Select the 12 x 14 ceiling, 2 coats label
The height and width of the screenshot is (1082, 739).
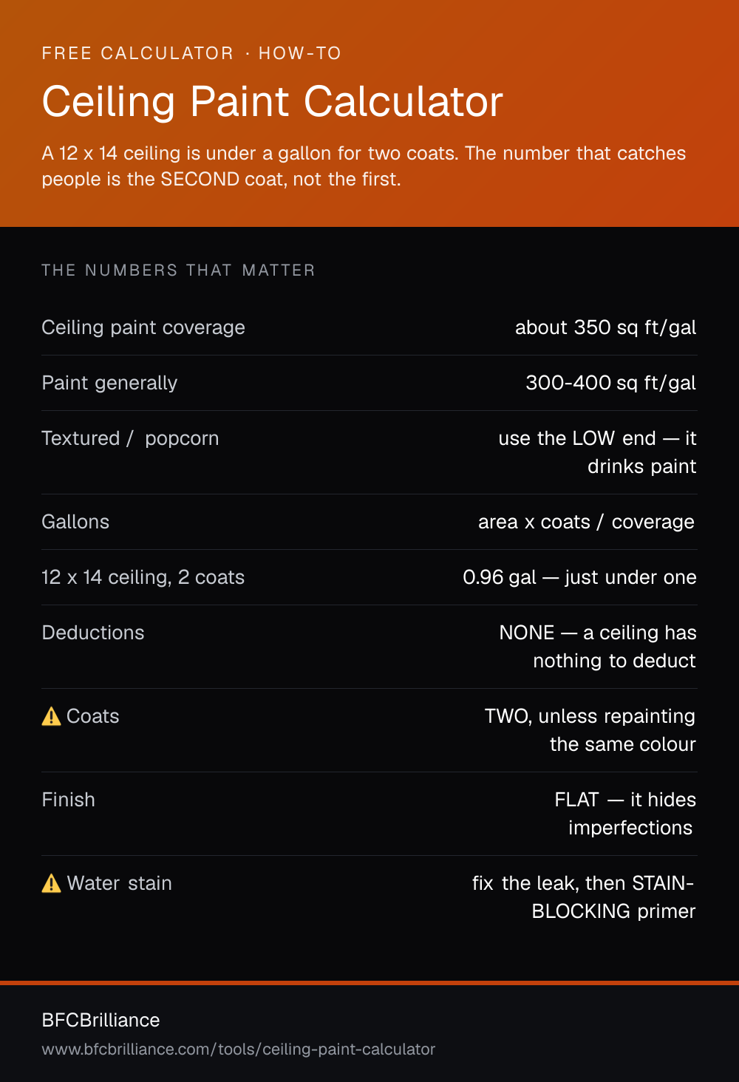point(143,577)
